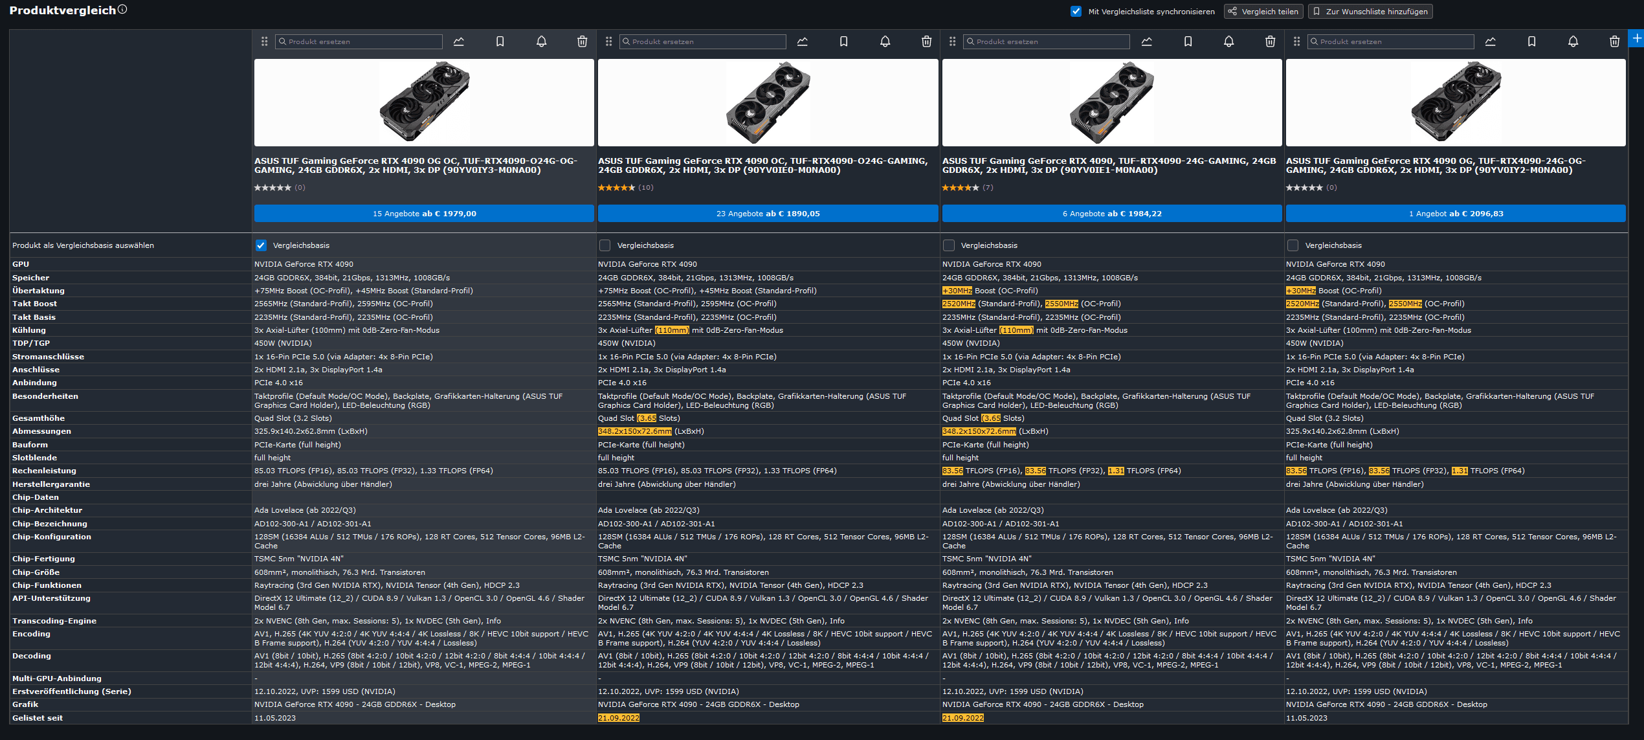The image size is (1644, 740).
Task: Uncheck Mit Vergleichsliste synchronisieren
Action: click(x=1076, y=11)
